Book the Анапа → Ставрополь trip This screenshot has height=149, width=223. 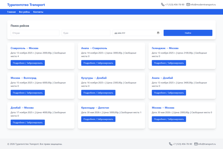pos(98,63)
